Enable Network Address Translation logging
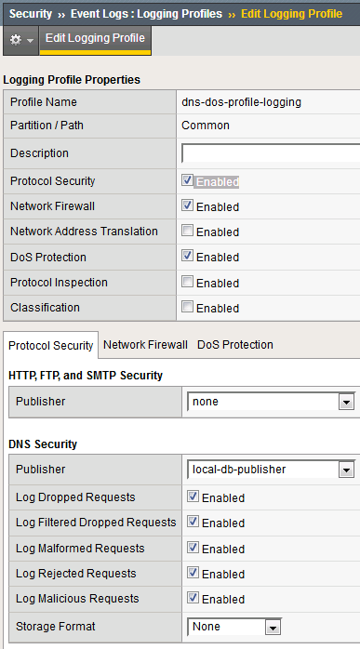 click(187, 231)
